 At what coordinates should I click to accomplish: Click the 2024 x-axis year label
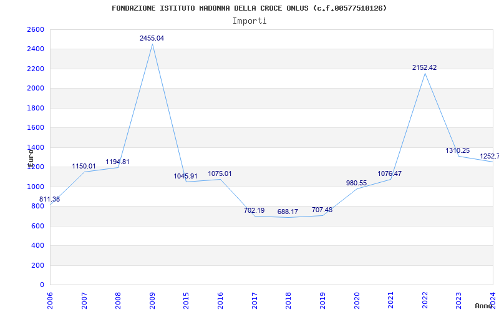click(493, 300)
